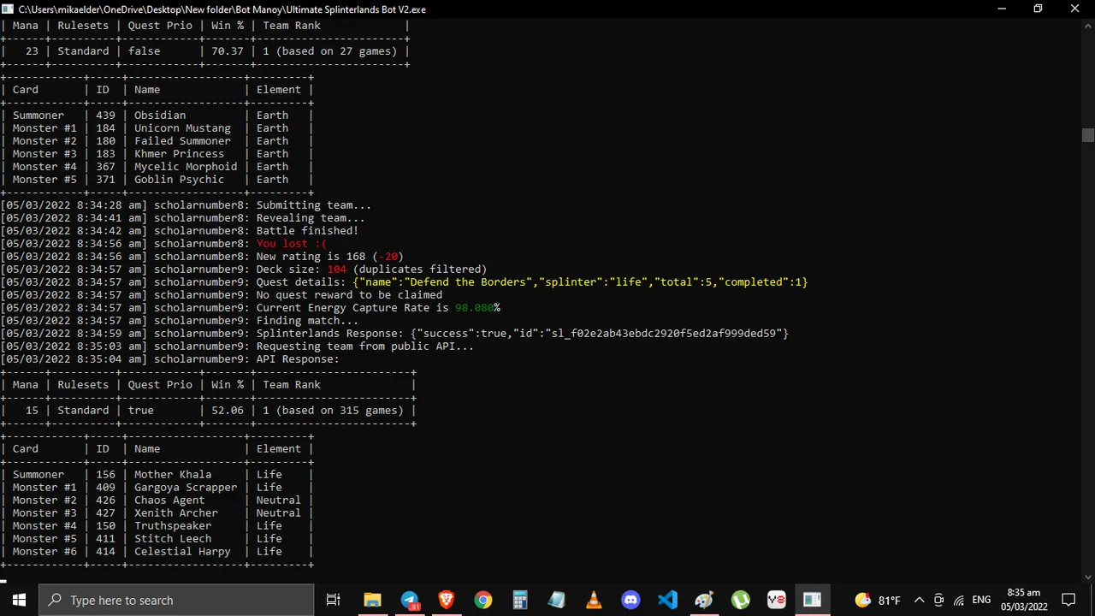The height and width of the screenshot is (616, 1095).
Task: Click 'Requesting team from public API...'
Action: pos(365,346)
